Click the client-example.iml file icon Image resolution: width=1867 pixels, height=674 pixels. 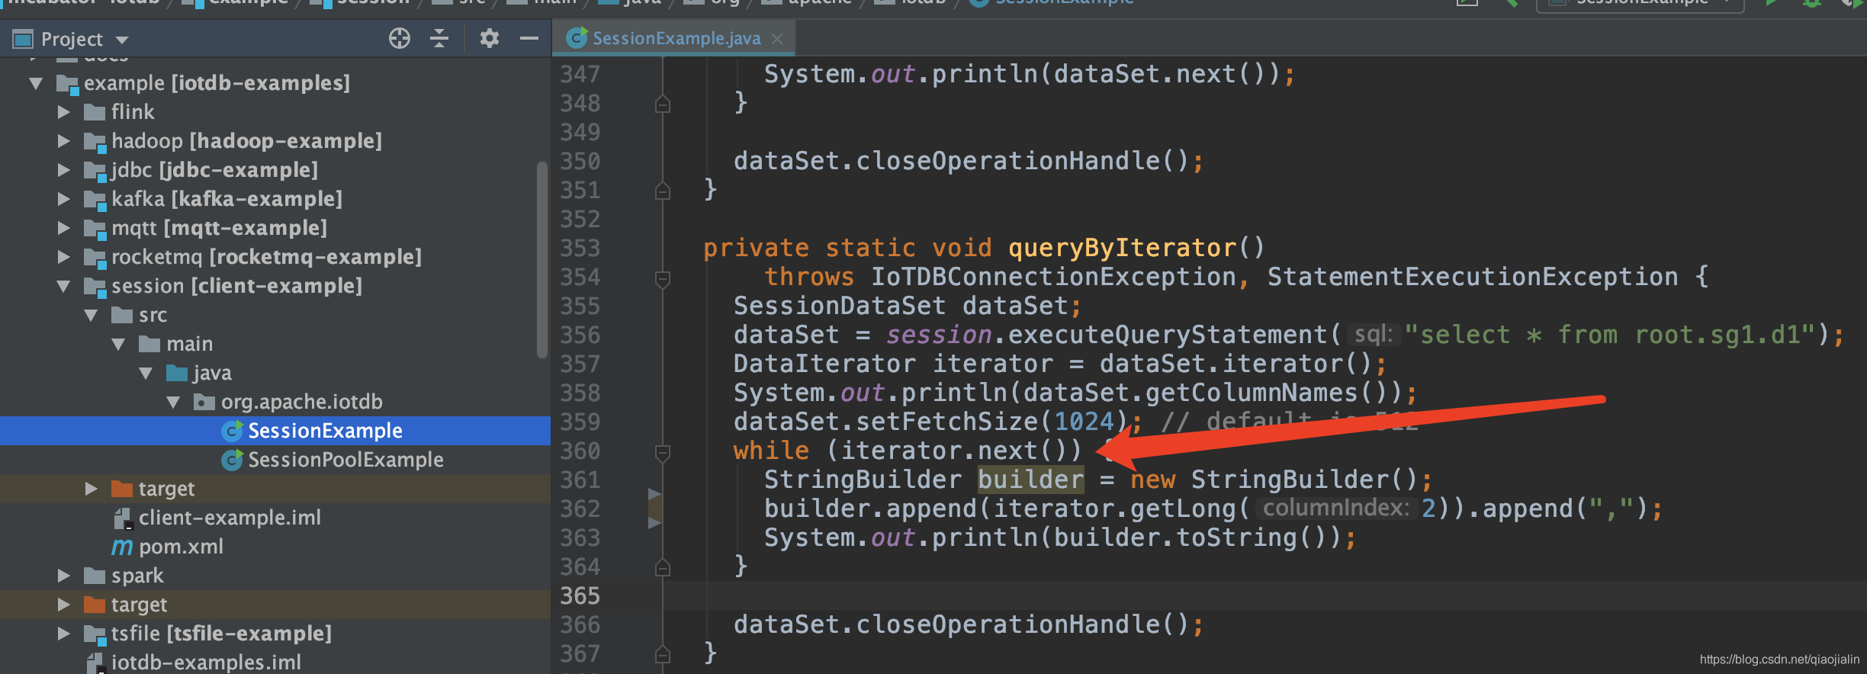[123, 518]
